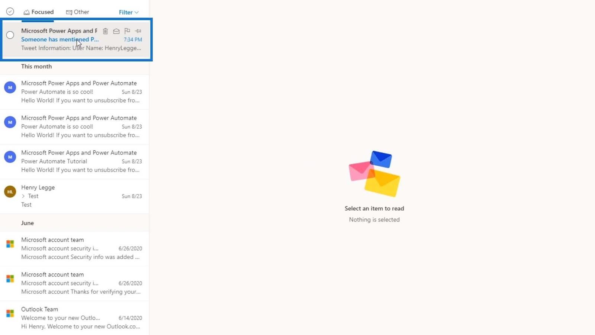Screen dimensions: 595x335
Task: Mark tweet mention email as read icon
Action: [x=116, y=31]
